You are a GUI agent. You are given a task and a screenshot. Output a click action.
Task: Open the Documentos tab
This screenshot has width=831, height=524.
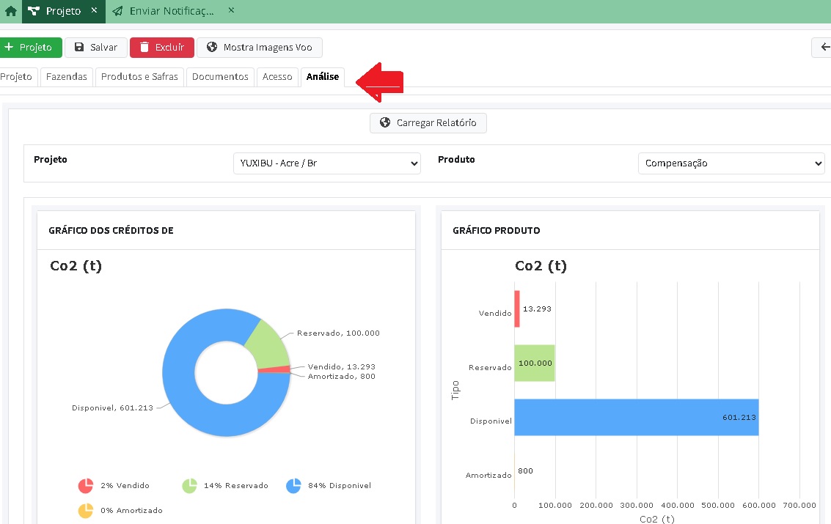220,77
